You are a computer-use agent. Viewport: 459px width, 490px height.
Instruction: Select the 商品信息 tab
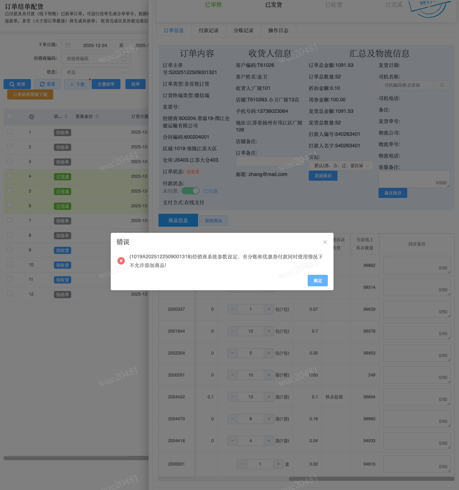[178, 220]
